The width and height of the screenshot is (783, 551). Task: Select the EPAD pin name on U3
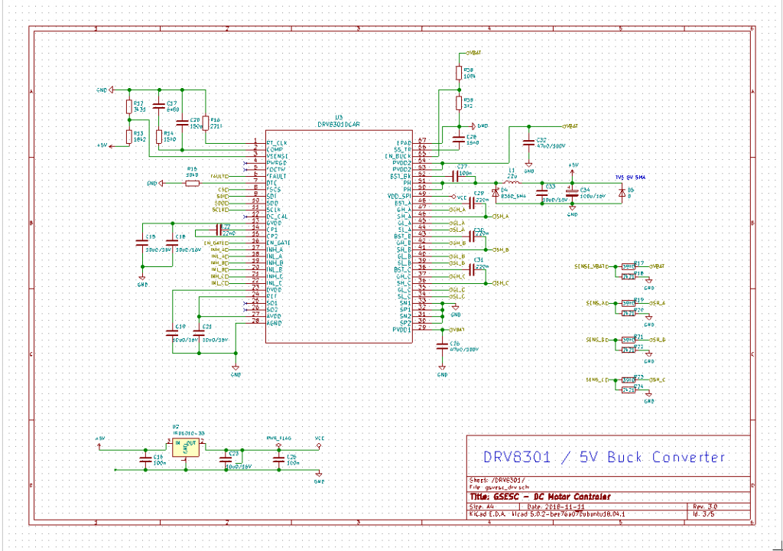tap(404, 143)
